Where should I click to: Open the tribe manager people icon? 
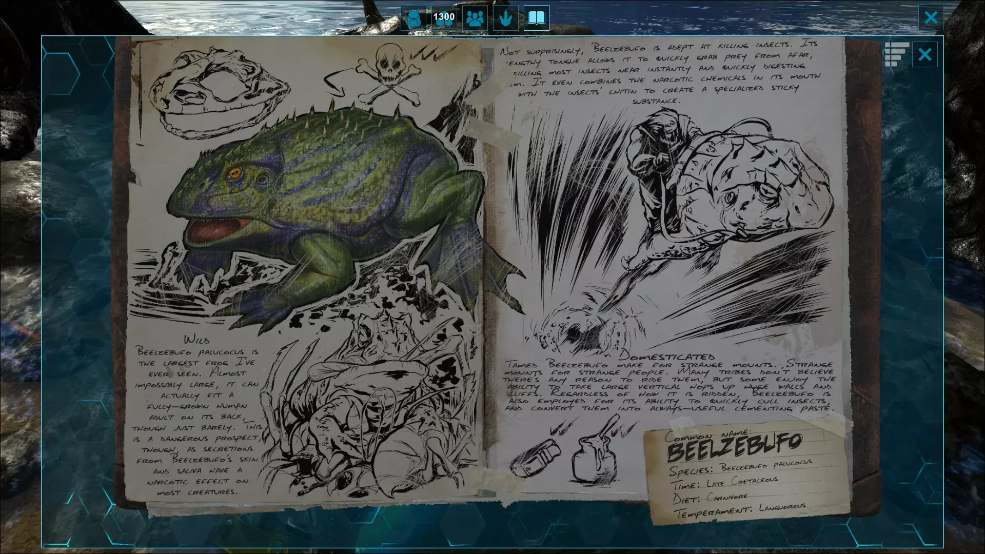coord(475,18)
